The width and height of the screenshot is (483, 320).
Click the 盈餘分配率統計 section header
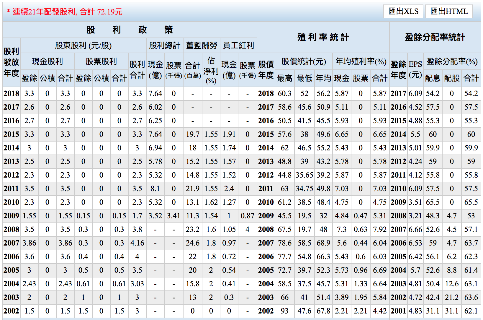(435, 37)
